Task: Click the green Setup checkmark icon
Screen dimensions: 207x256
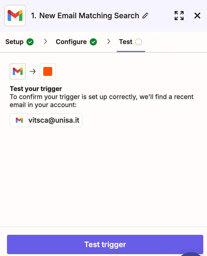Action: 30,42
